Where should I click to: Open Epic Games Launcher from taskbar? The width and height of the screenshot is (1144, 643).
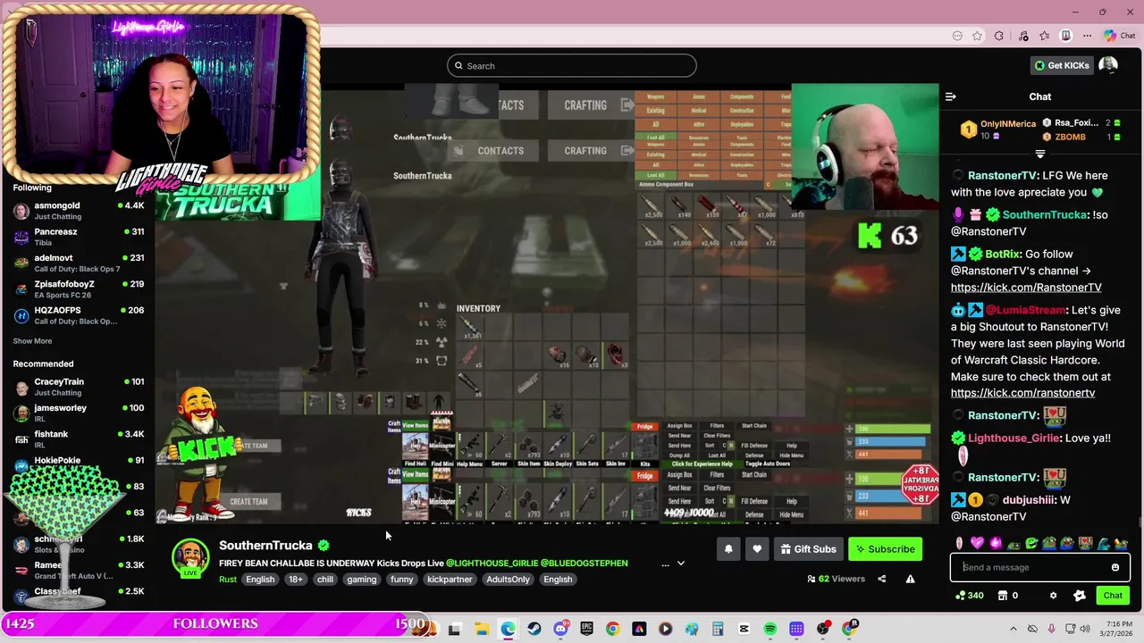pos(586,629)
